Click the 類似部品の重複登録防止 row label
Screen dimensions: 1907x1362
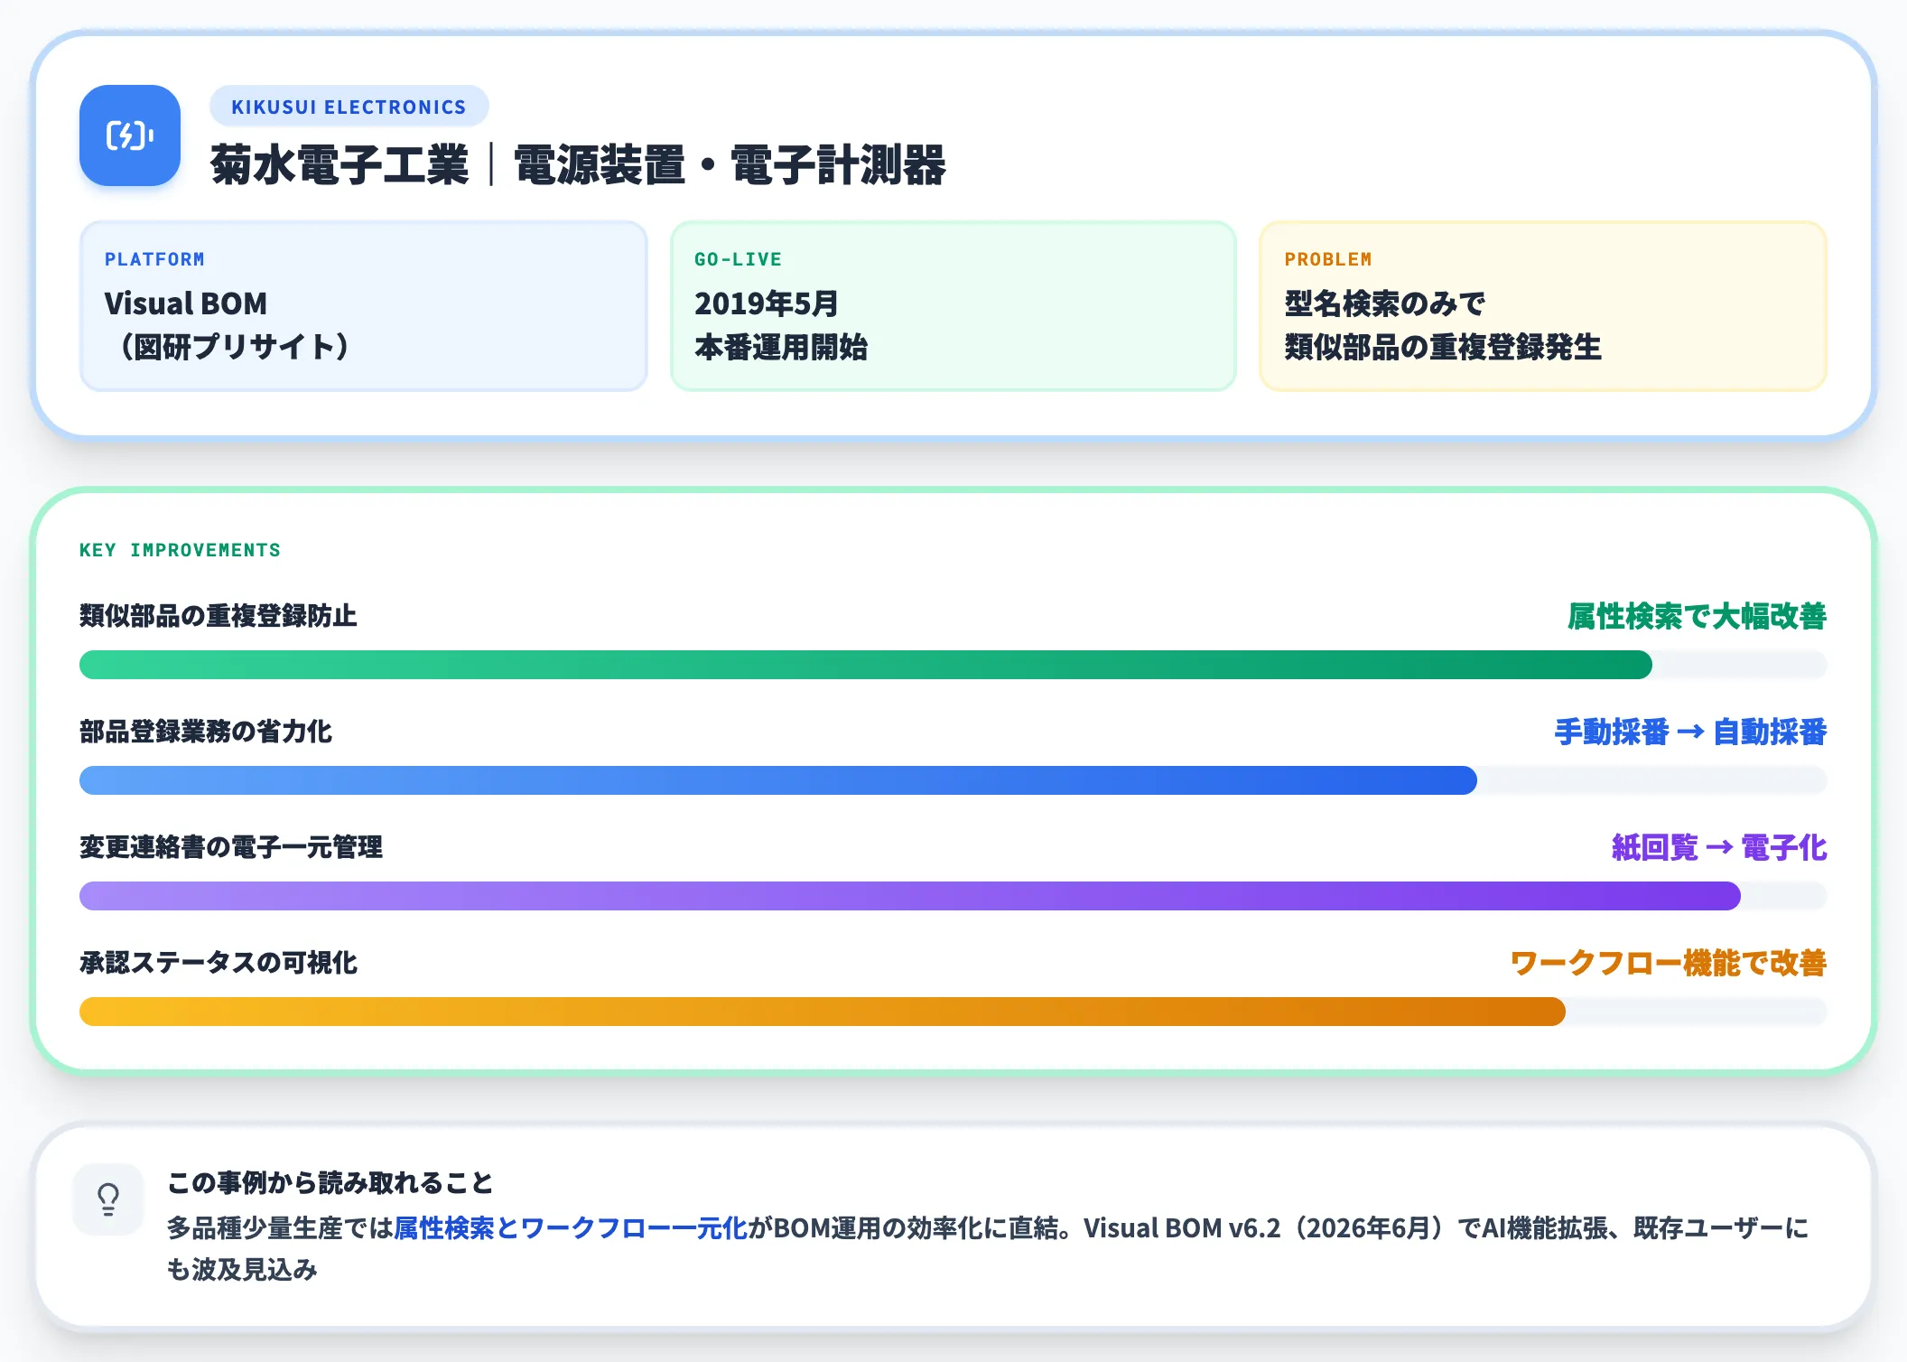click(218, 616)
